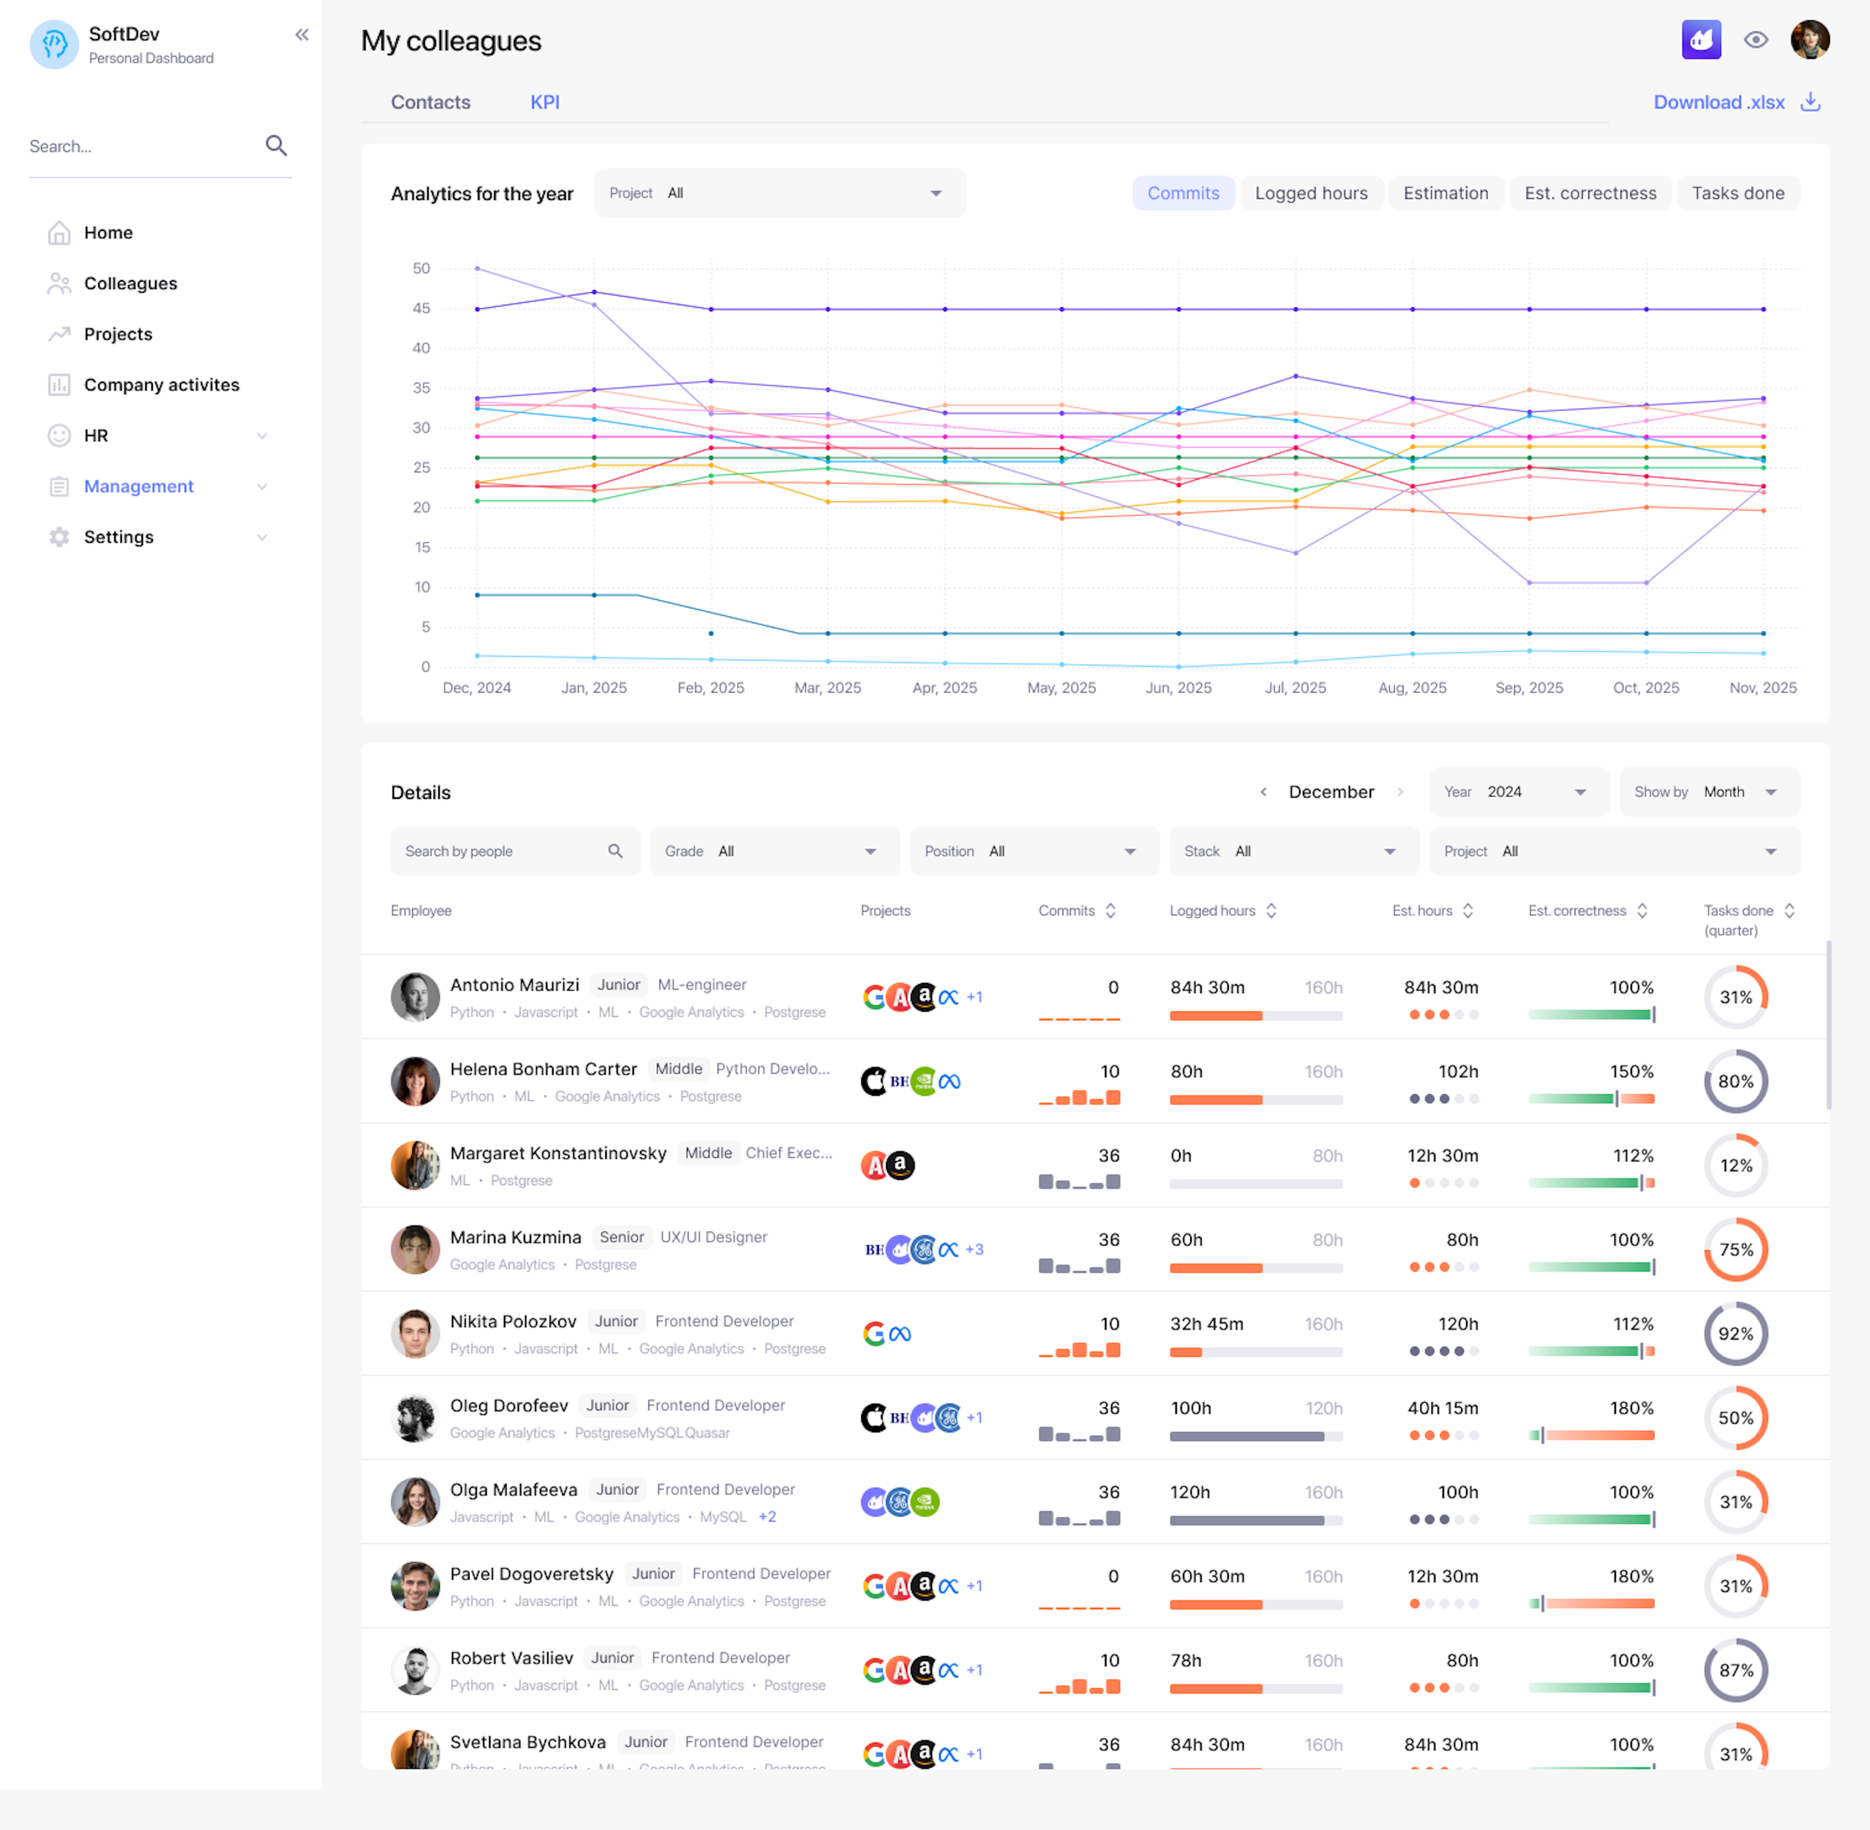This screenshot has height=1830, width=1870.
Task: Switch to the Contacts tab
Action: click(430, 102)
